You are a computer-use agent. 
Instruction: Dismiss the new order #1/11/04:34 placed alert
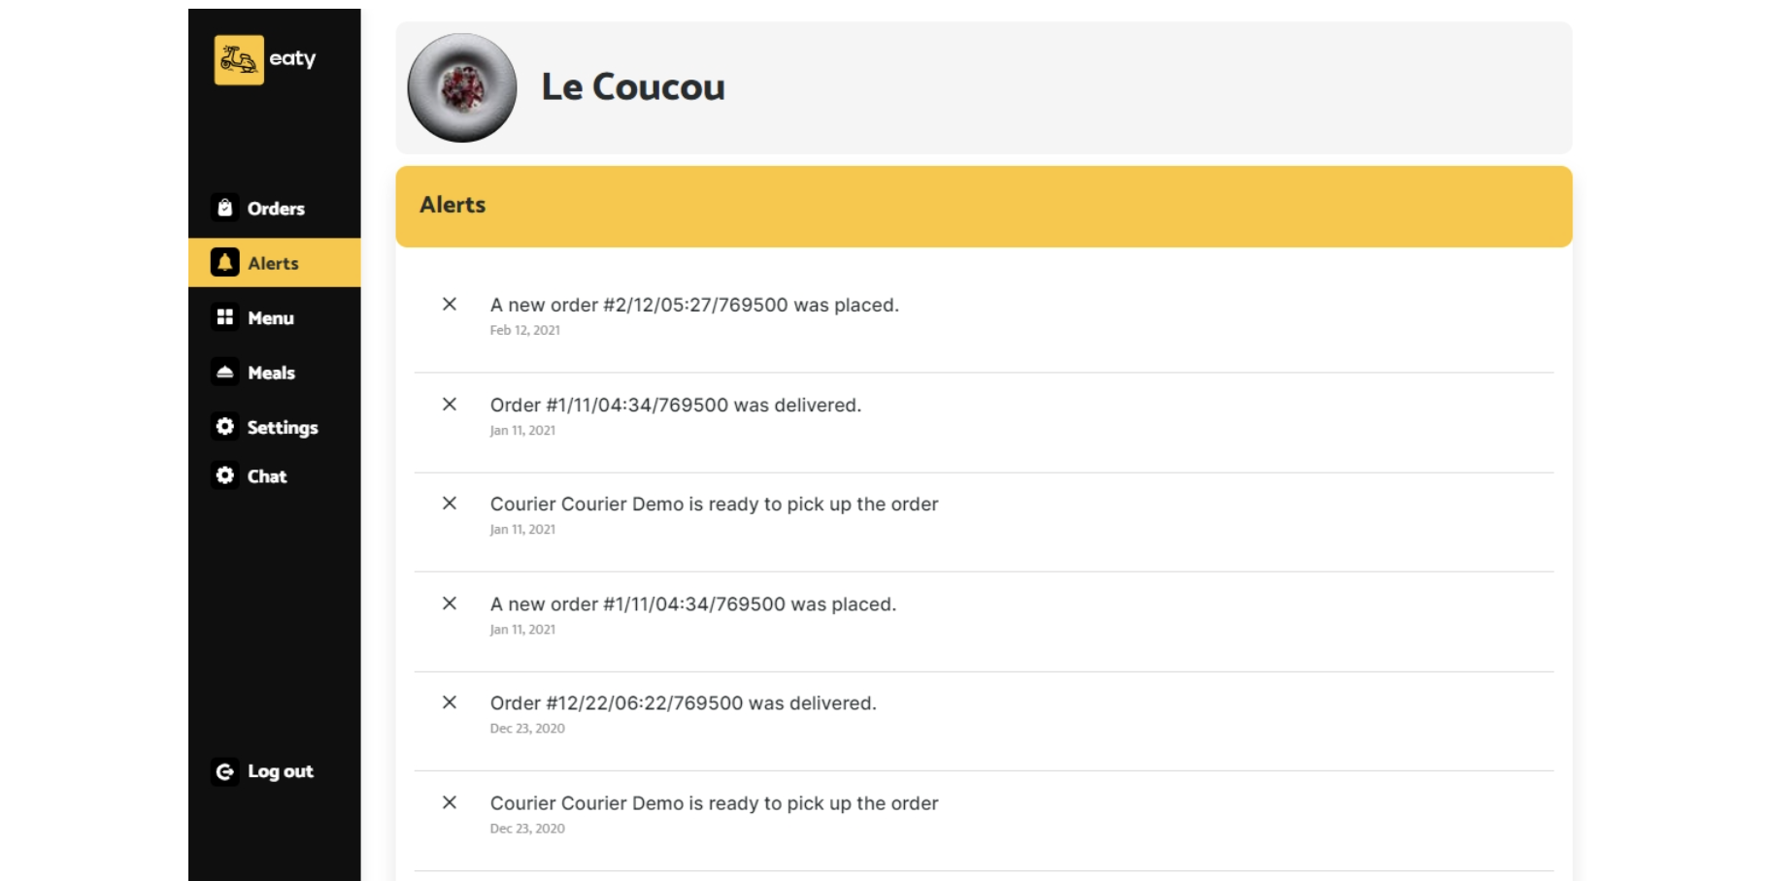tap(450, 604)
